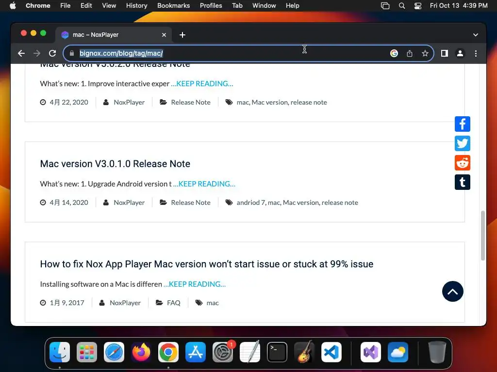The width and height of the screenshot is (497, 372).
Task: Click KEEP READING under V3.0.1.0 post
Action: click(x=204, y=184)
